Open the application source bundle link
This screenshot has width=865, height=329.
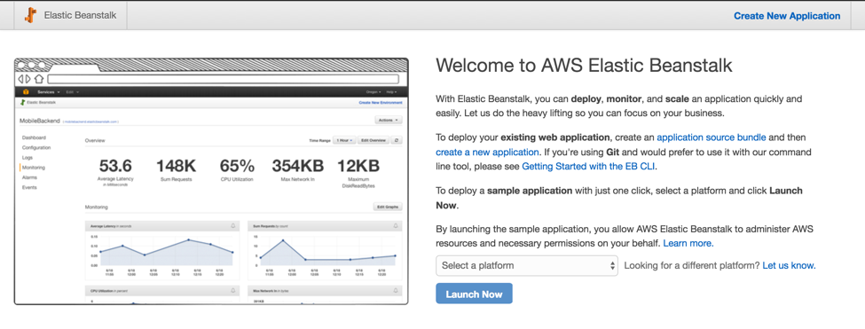pyautogui.click(x=711, y=137)
